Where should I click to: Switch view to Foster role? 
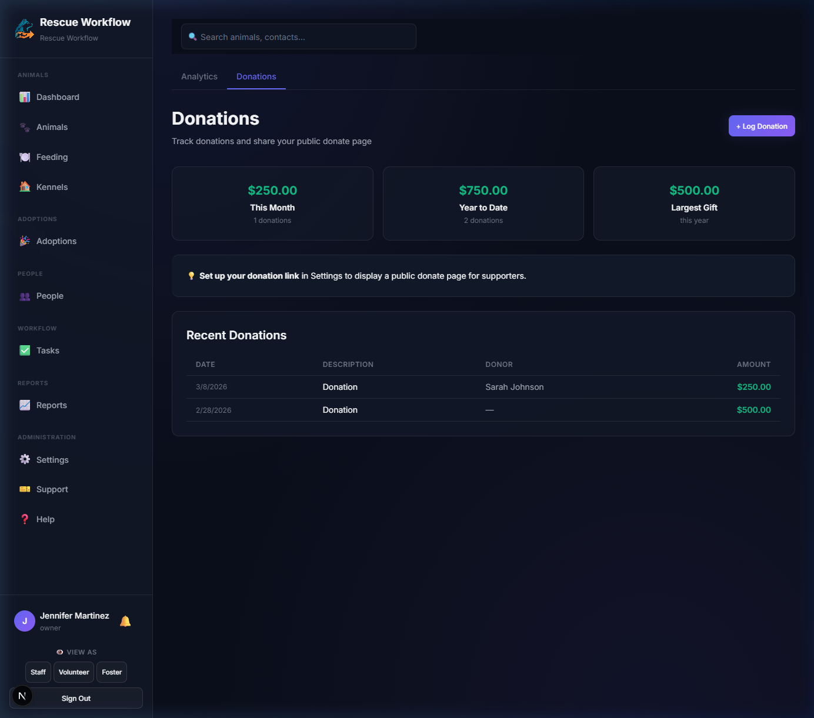pos(112,672)
